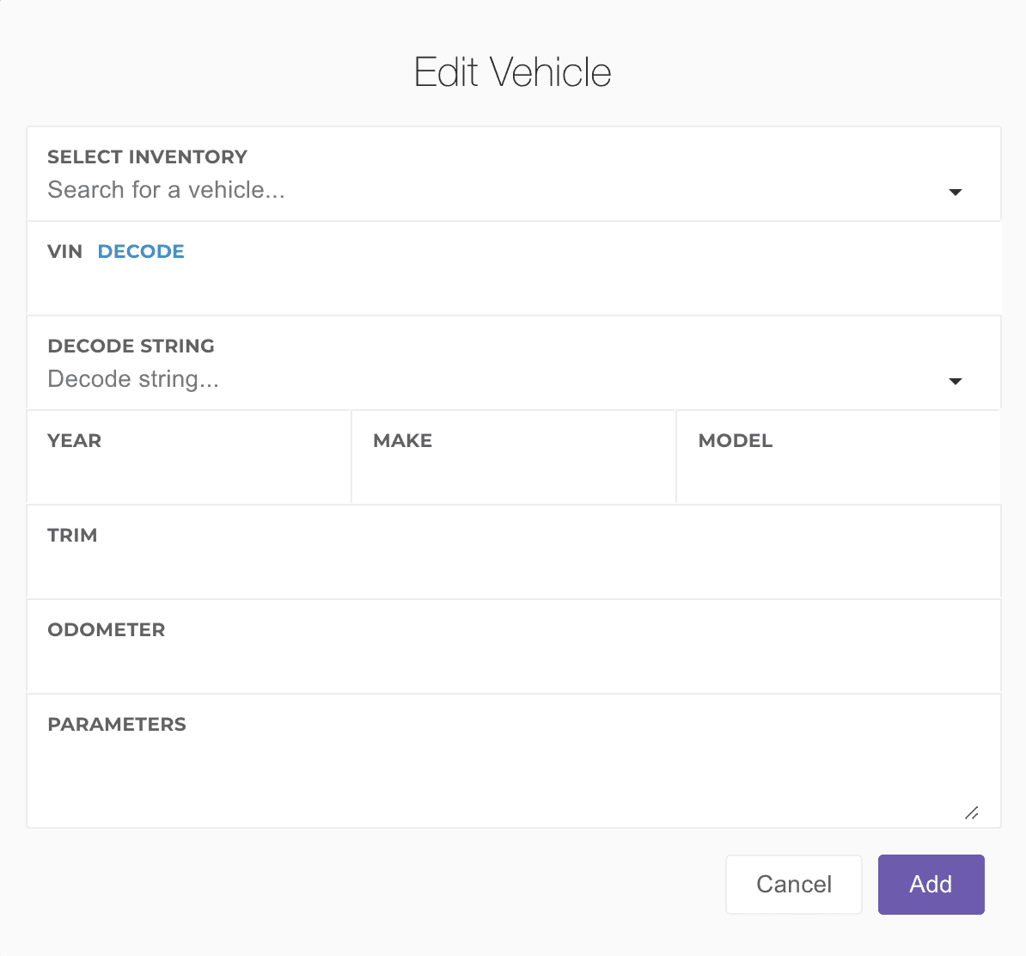The height and width of the screenshot is (956, 1026).
Task: Click the VIN label text
Action: [x=64, y=251]
